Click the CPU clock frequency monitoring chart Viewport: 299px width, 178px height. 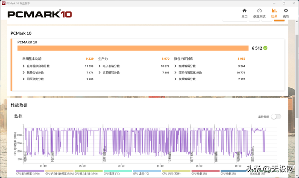click(x=145, y=141)
